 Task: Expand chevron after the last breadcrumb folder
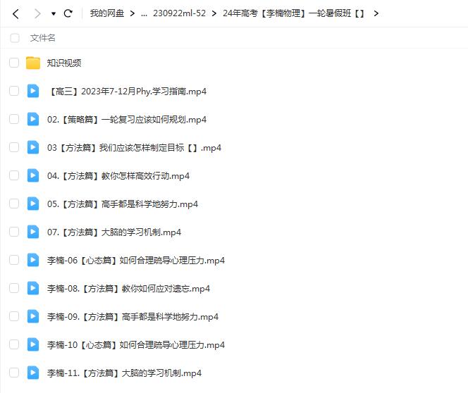click(x=376, y=13)
